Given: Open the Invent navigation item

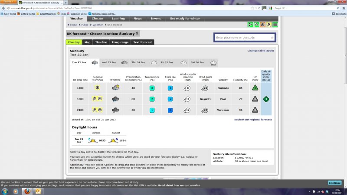Looking at the screenshot, I should click(x=156, y=19).
